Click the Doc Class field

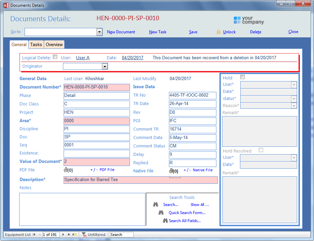(97, 104)
